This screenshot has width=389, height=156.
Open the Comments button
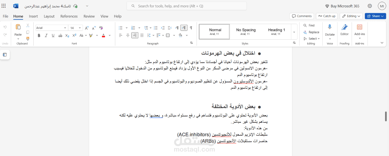point(302,16)
